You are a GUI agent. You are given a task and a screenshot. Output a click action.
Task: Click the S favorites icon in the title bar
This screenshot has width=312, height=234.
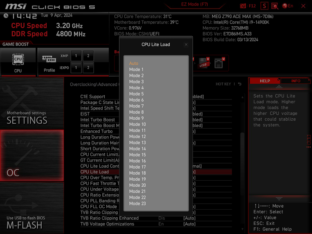click(264, 6)
